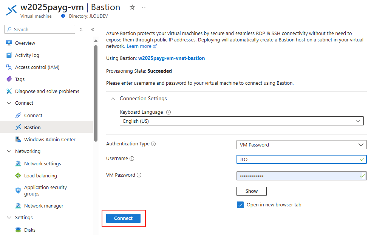This screenshot has width=374, height=235.
Task: Click the Username info icon
Action: pyautogui.click(x=132, y=159)
